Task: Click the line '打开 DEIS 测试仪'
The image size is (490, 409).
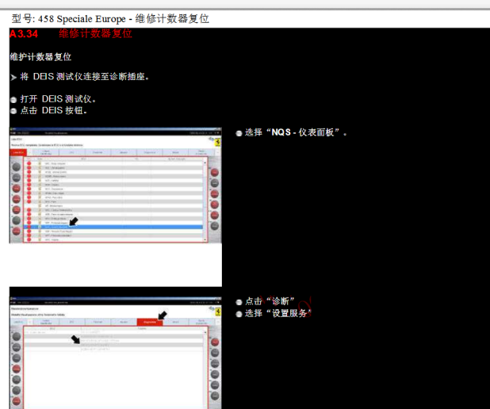Action: pos(58,99)
